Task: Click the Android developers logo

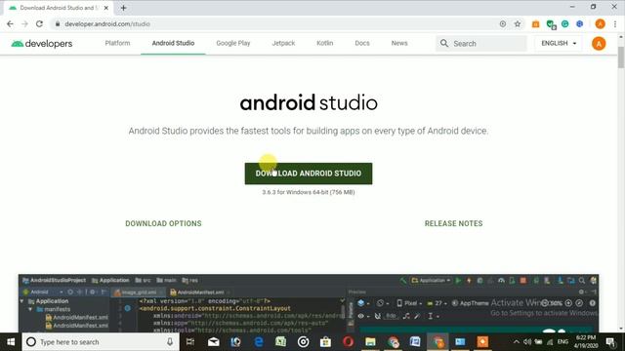Action: coord(42,43)
